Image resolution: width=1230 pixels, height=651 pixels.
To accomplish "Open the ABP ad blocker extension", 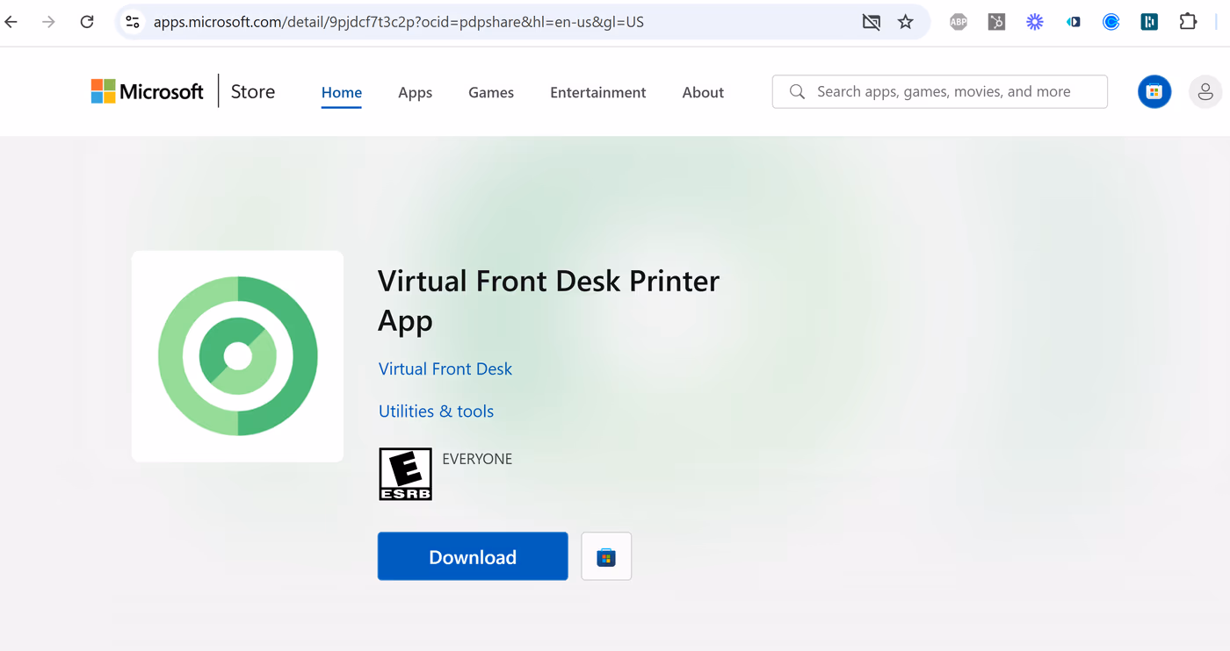I will [x=959, y=22].
